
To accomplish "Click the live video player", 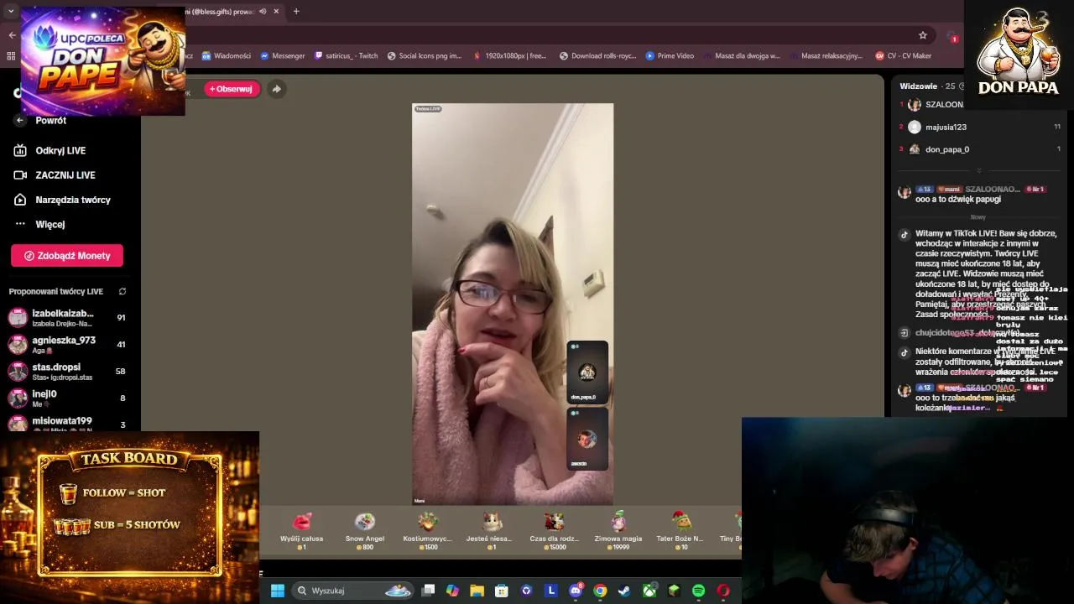I will [513, 304].
